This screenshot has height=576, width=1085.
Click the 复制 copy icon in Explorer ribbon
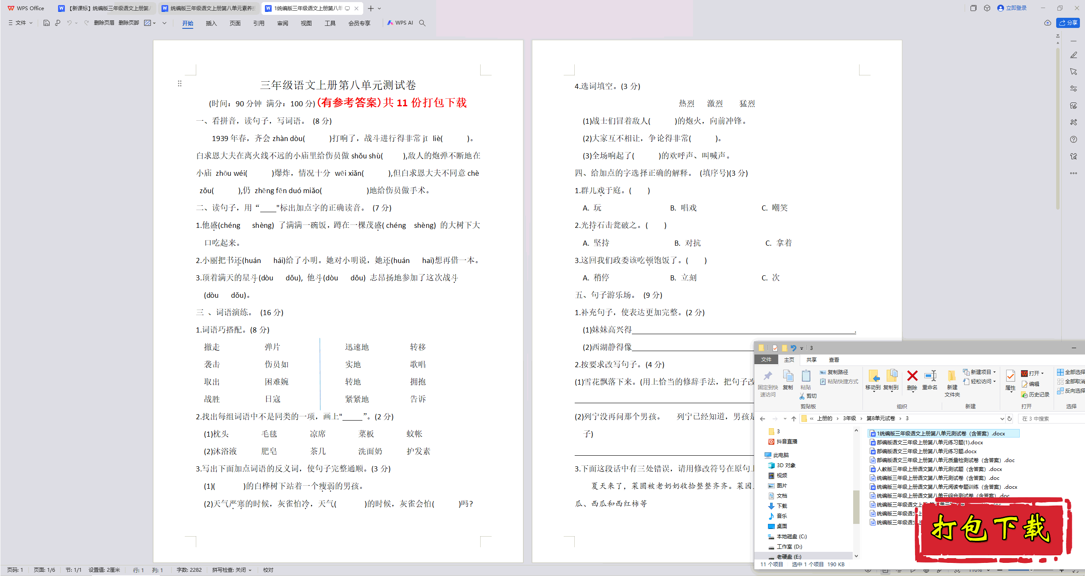(788, 380)
